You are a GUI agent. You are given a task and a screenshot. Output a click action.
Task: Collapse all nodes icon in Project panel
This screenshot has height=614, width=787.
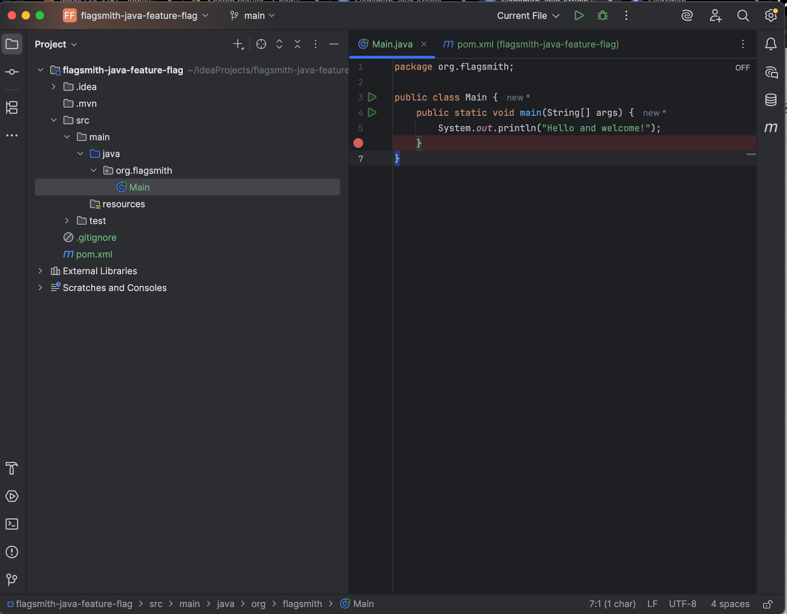tap(297, 44)
